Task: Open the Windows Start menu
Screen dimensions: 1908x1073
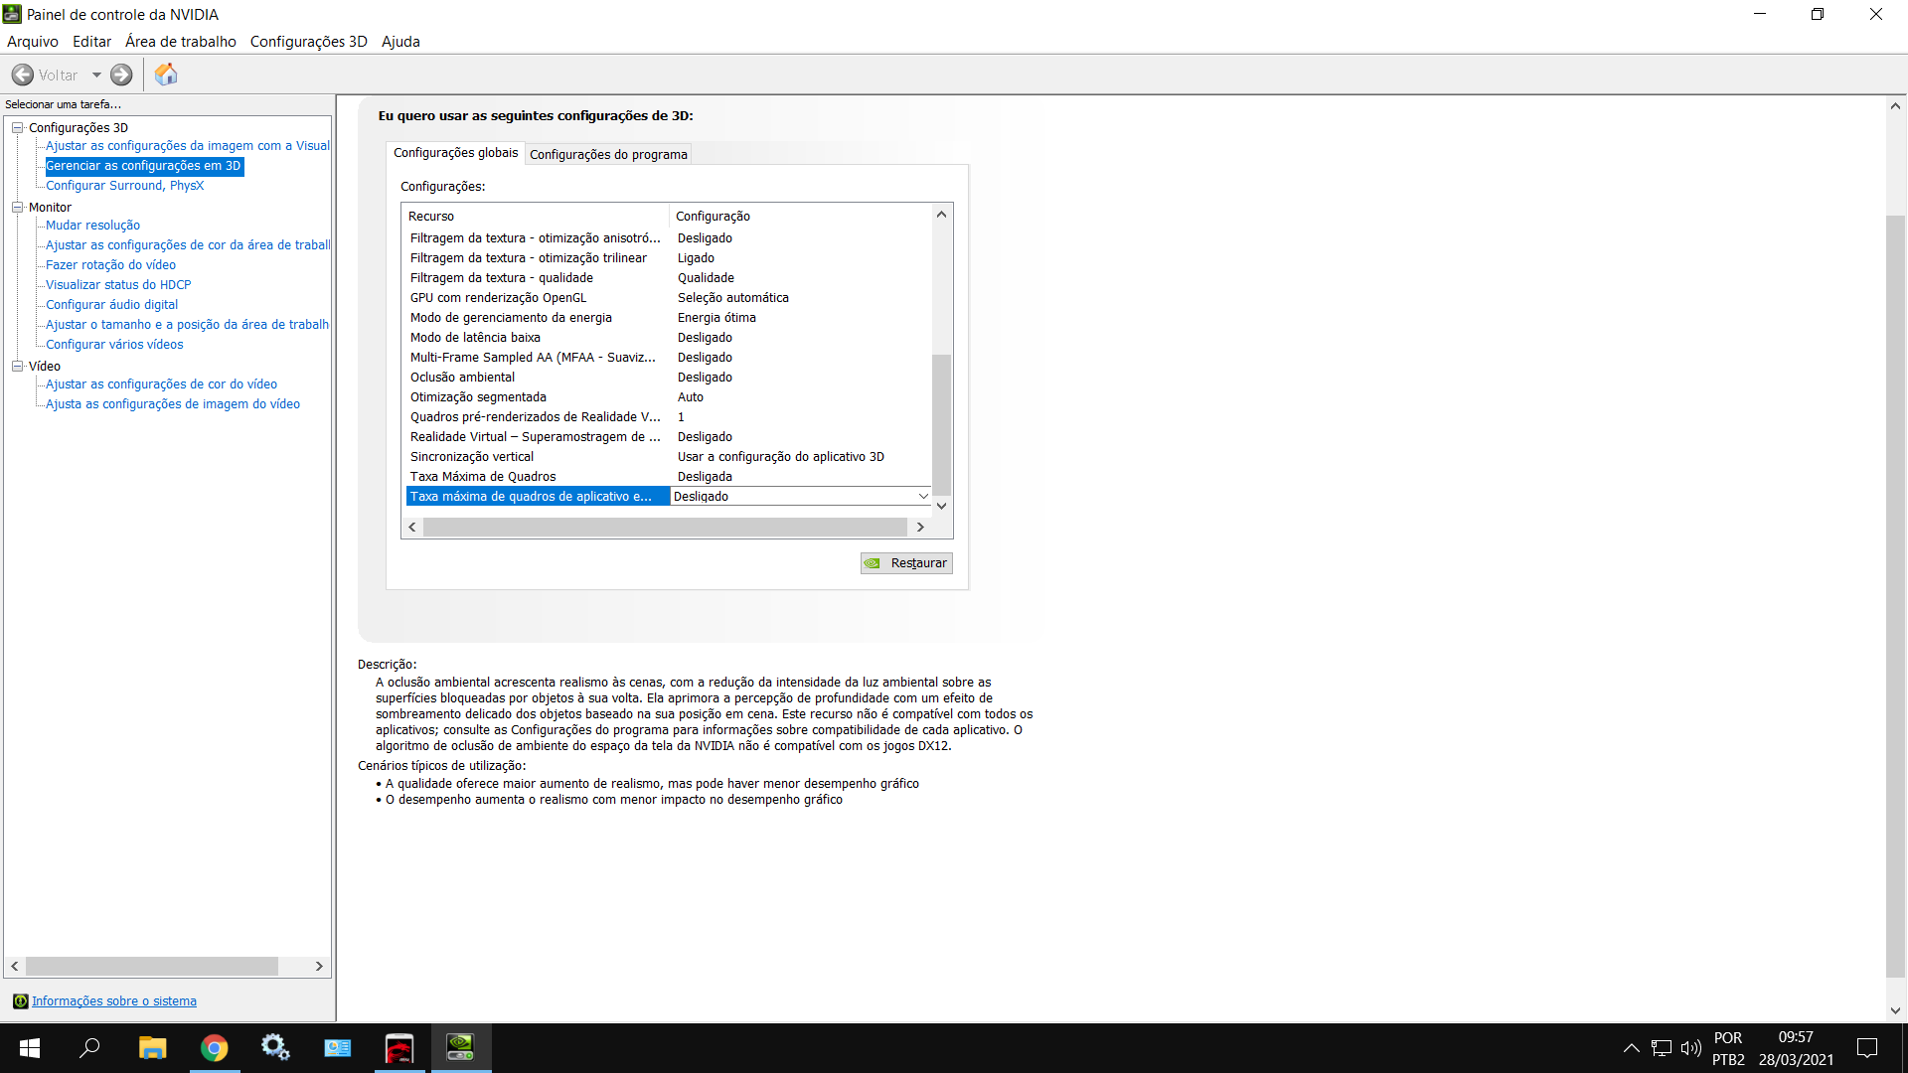Action: [30, 1048]
